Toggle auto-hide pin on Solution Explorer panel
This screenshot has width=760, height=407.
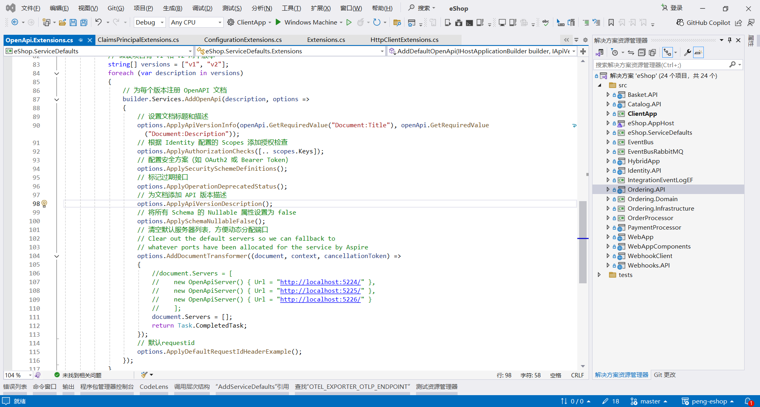[x=730, y=40]
